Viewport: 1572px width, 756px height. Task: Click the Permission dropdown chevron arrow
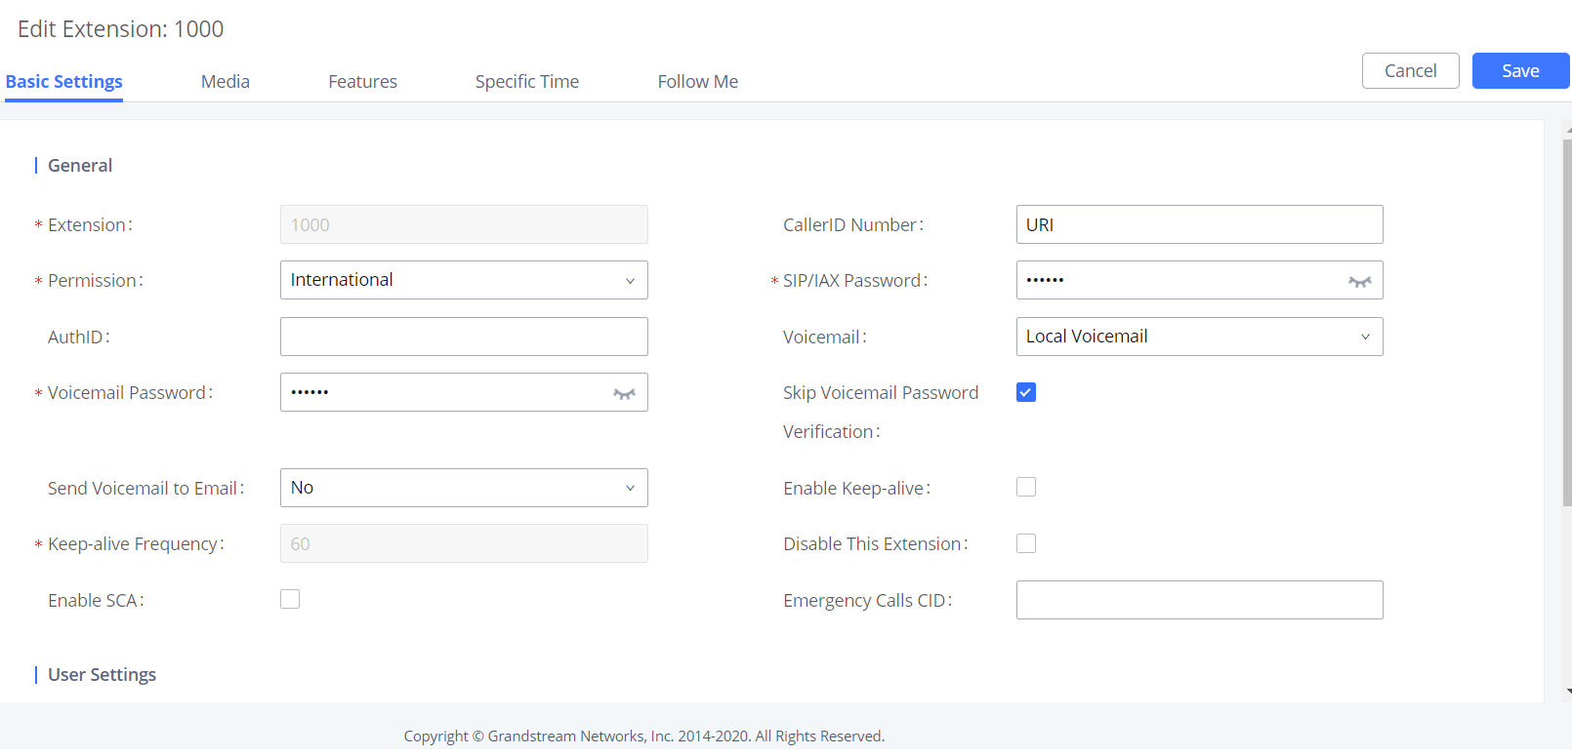click(630, 281)
